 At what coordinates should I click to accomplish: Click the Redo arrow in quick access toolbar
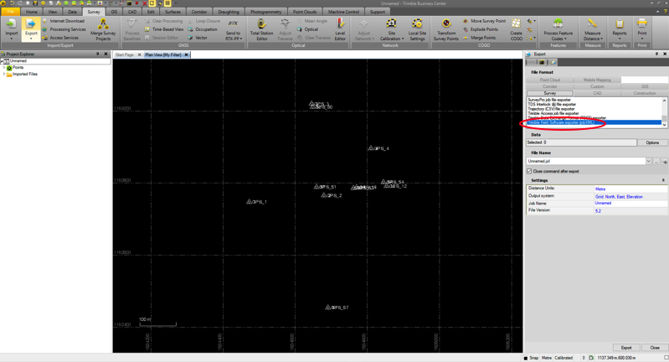point(19,3)
